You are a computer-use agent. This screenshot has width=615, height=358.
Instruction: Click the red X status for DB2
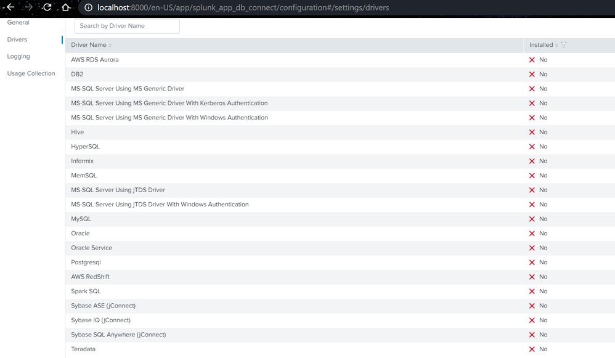coord(532,75)
